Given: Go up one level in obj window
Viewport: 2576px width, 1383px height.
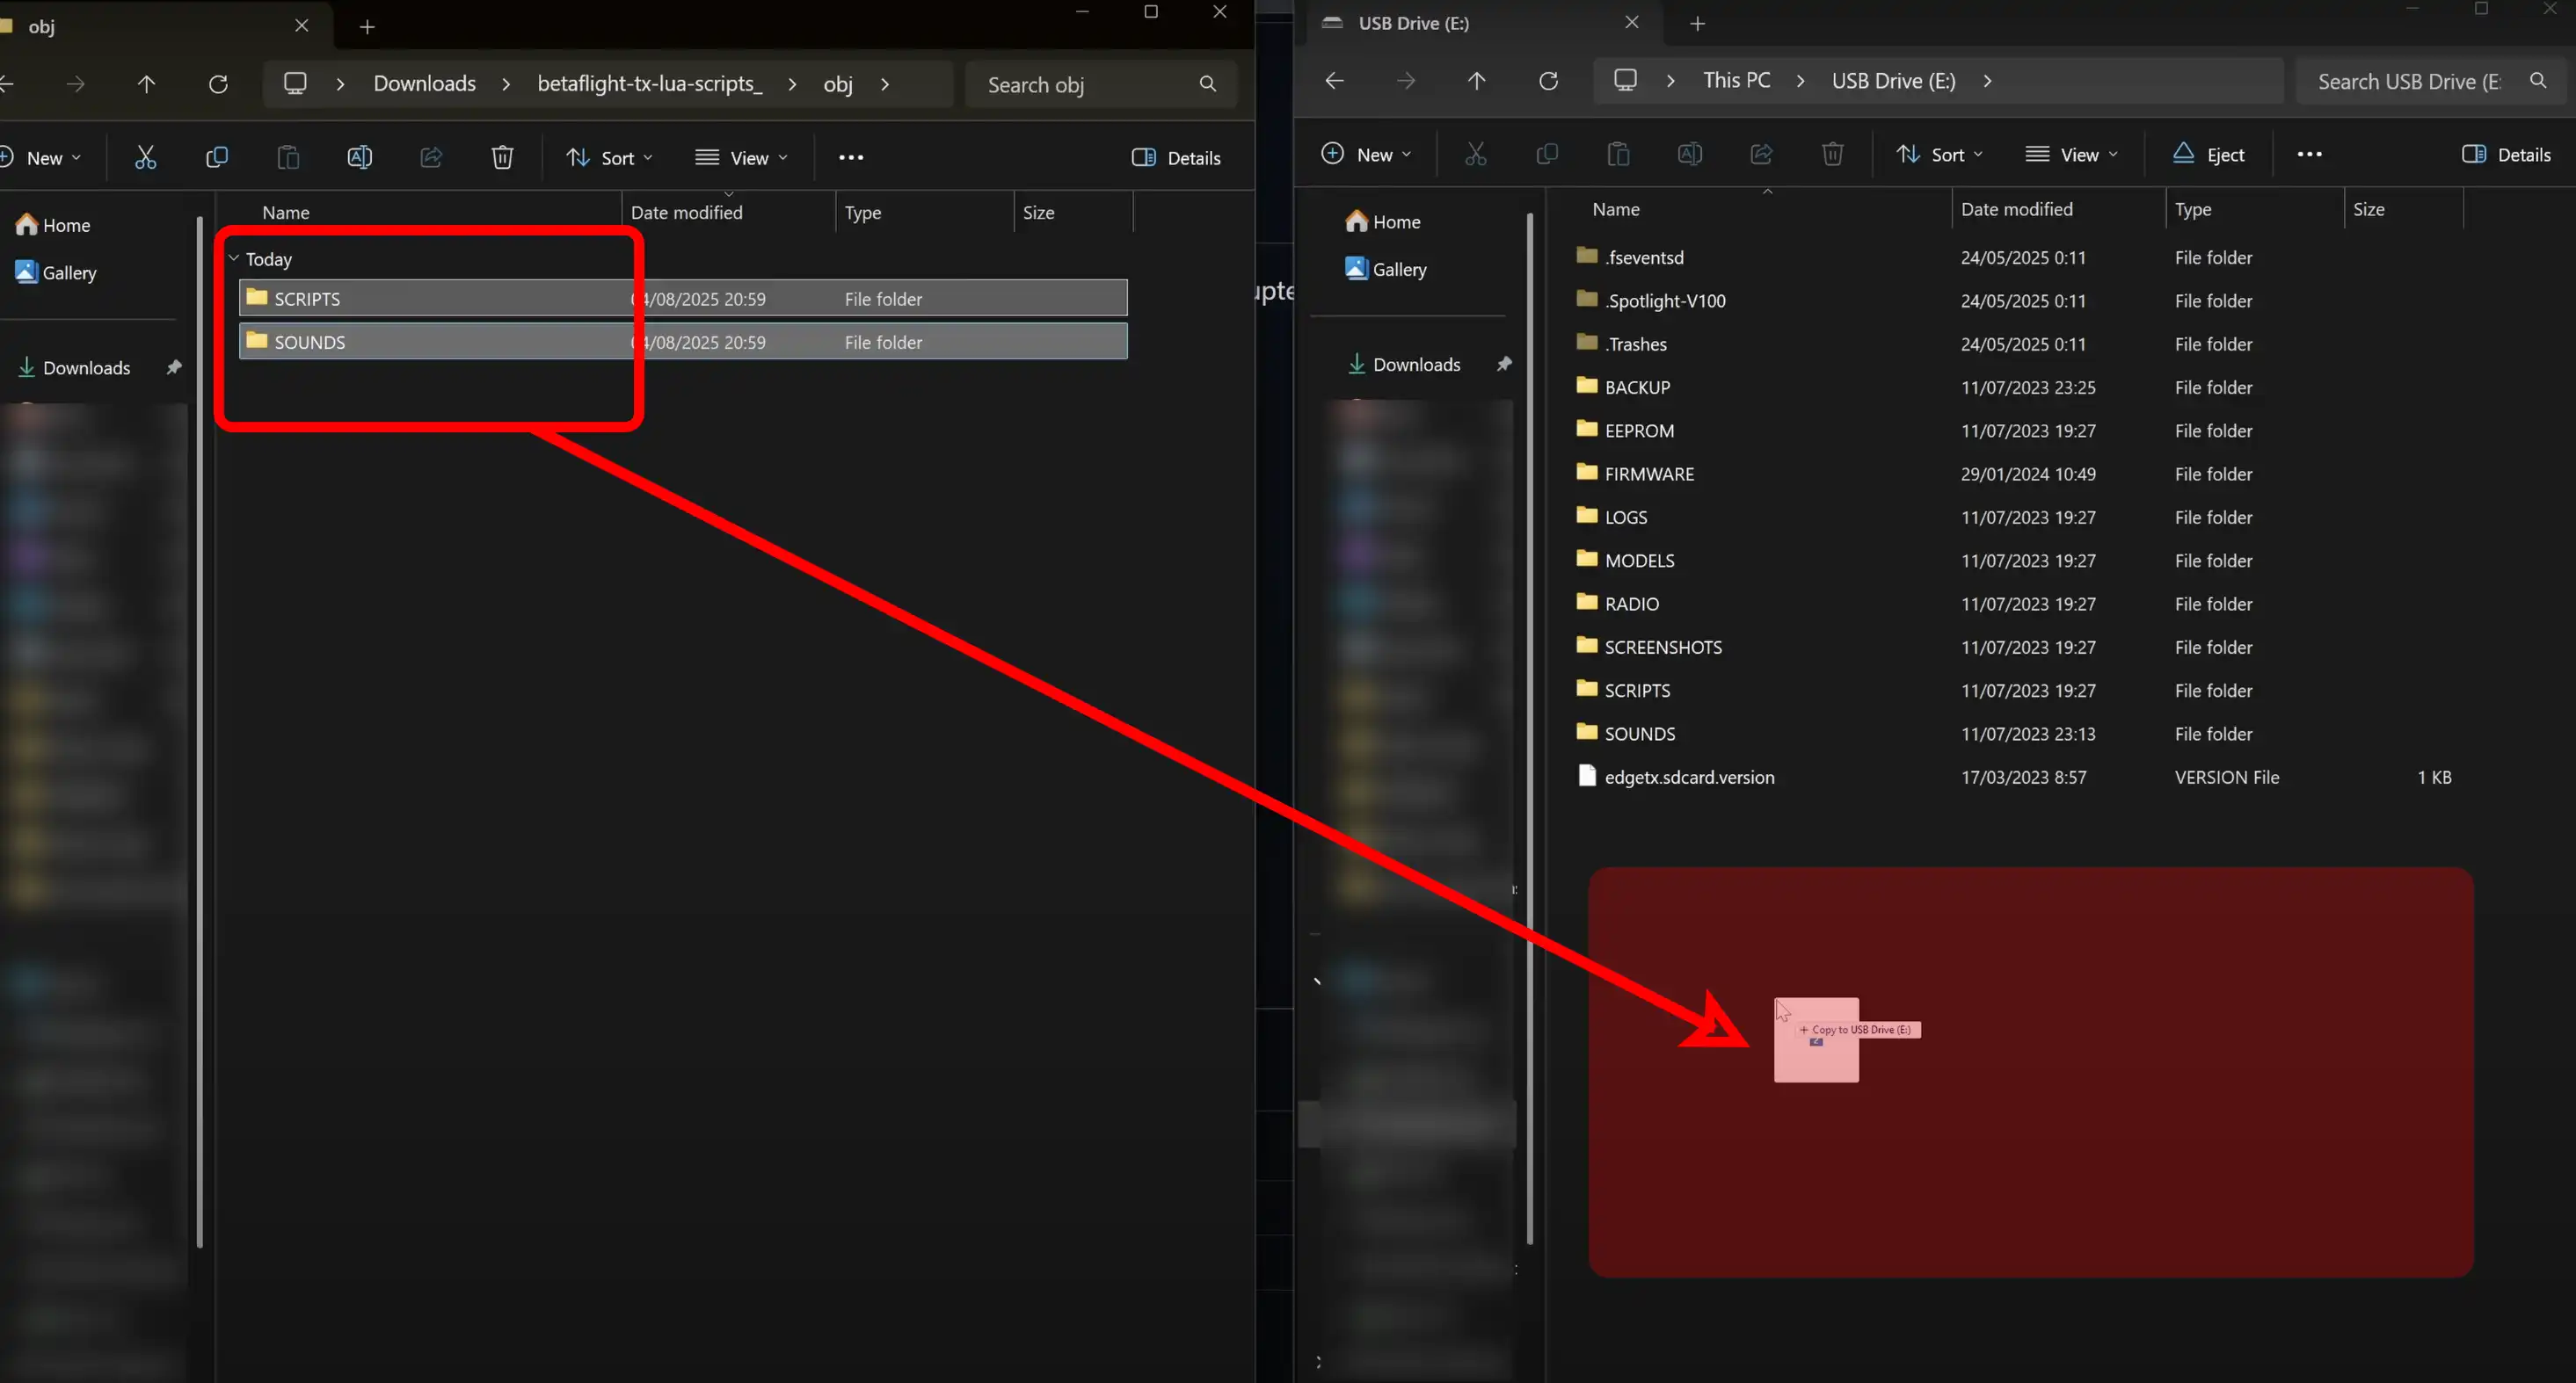Looking at the screenshot, I should pyautogui.click(x=146, y=84).
